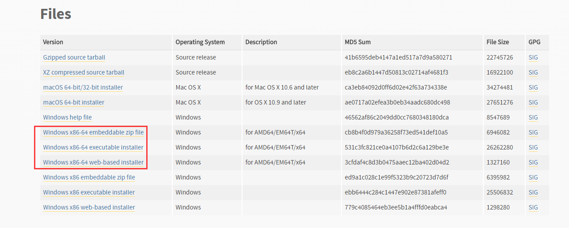Image resolution: width=569 pixels, height=228 pixels.
Task: Open SIG for Windows help file row
Action: point(533,117)
